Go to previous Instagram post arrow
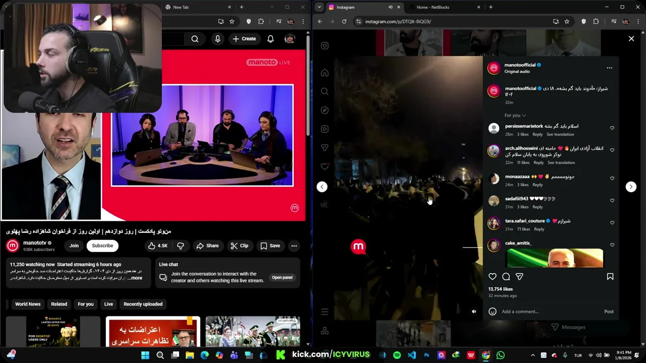 click(x=322, y=187)
